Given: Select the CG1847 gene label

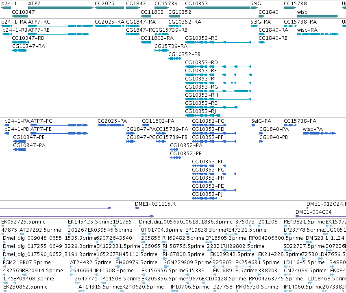Looking at the screenshot, I should pos(136,4).
